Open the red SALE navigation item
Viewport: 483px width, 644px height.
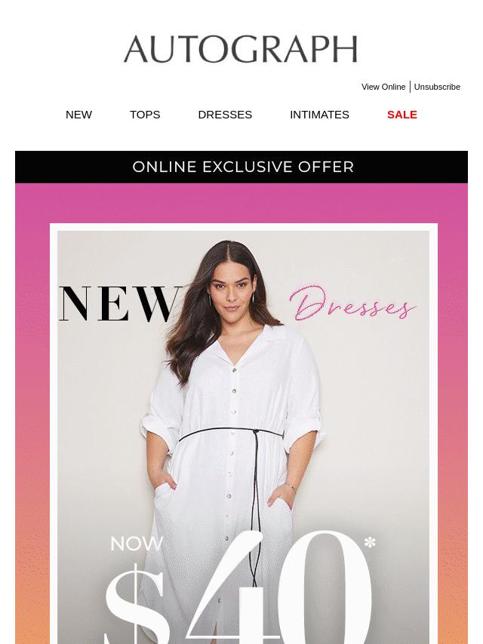[402, 115]
